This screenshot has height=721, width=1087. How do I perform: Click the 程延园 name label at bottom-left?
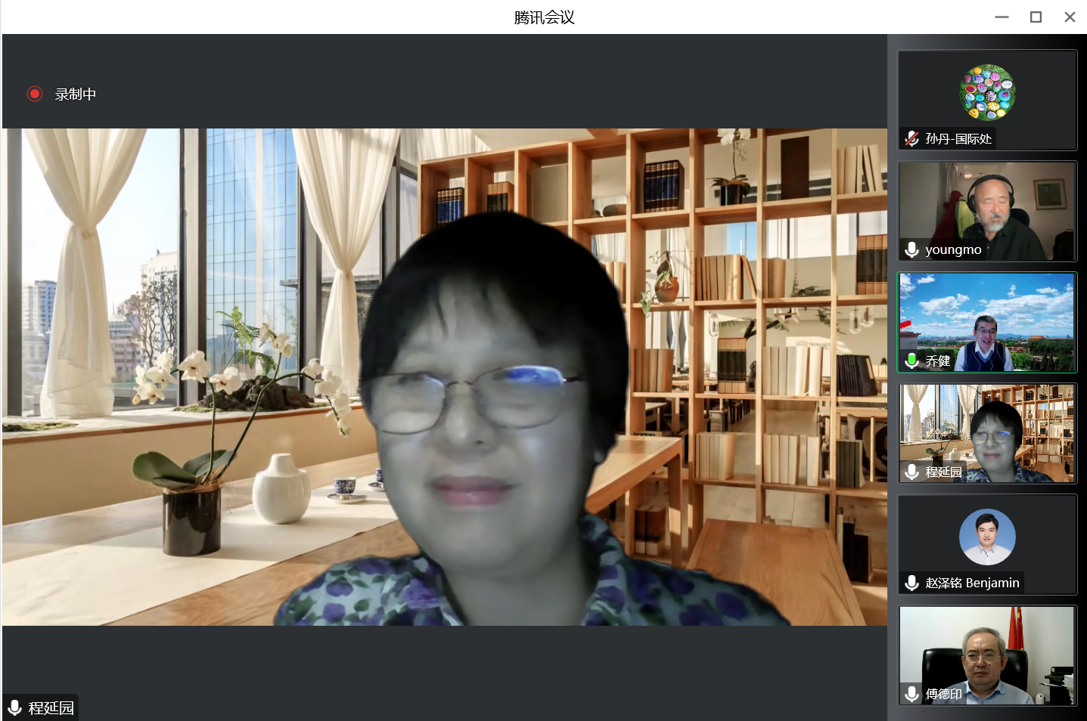coord(51,708)
